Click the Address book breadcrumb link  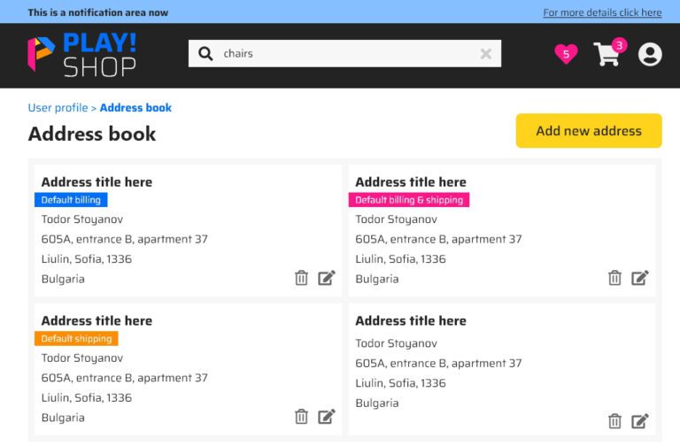pos(135,107)
